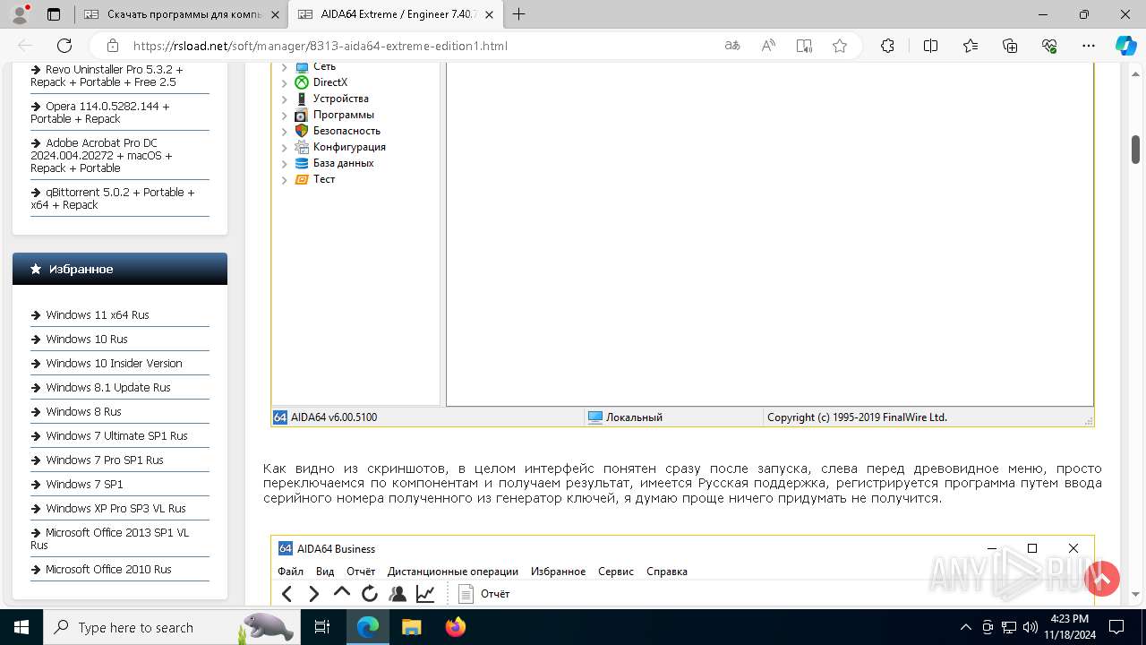Screen dimensions: 1146x645
Task: Open Вид menu in AIDA64 screenshot
Action: 325,572
